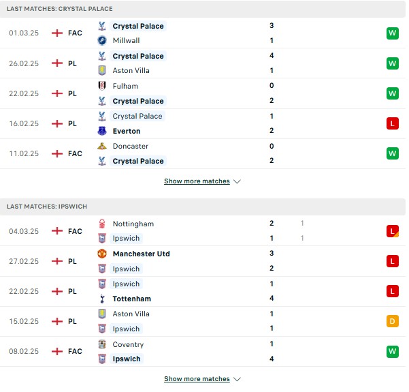
Task: Open Show more matches link under Crystal Palace
Action: 197,181
